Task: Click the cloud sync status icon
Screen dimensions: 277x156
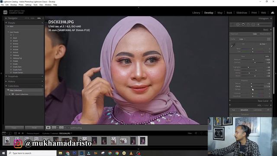Action: [273, 13]
